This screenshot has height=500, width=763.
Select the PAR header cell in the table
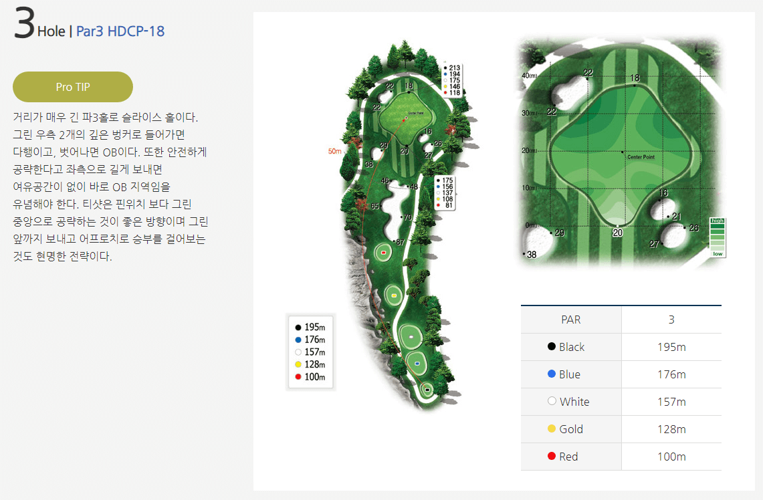pyautogui.click(x=571, y=320)
